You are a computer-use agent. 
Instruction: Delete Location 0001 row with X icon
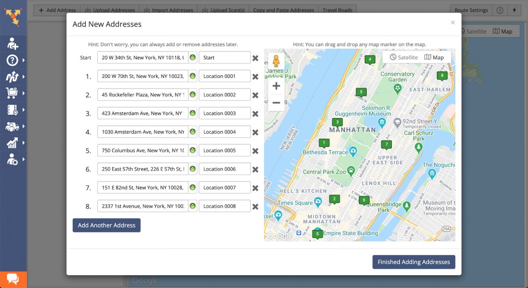tap(255, 77)
